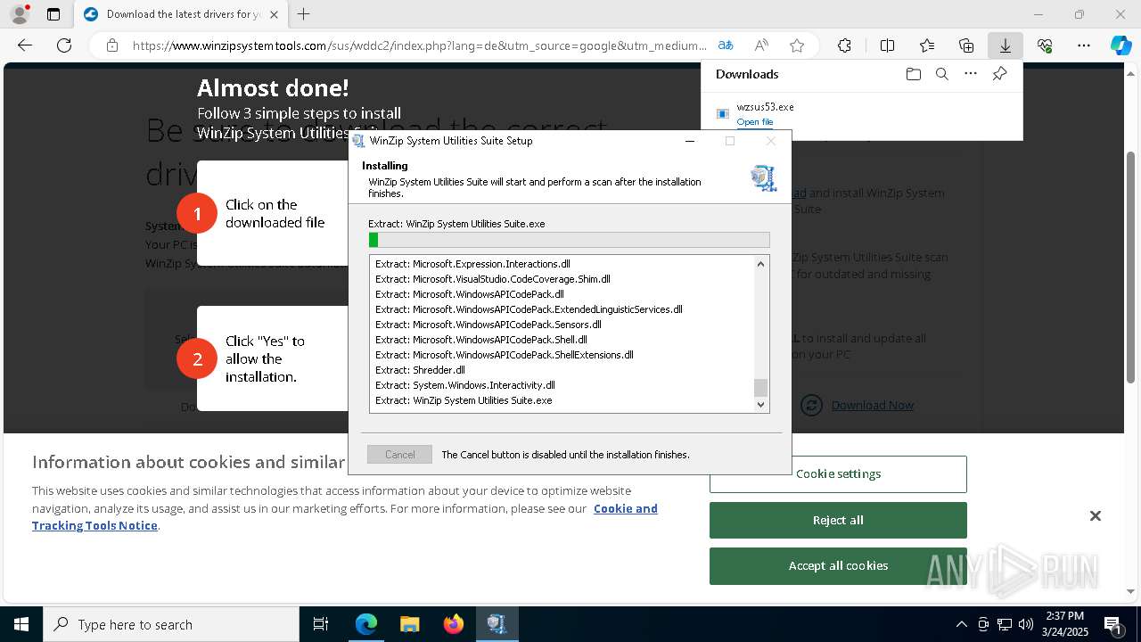
Task: Click the extract log down arrow
Action: pos(760,405)
